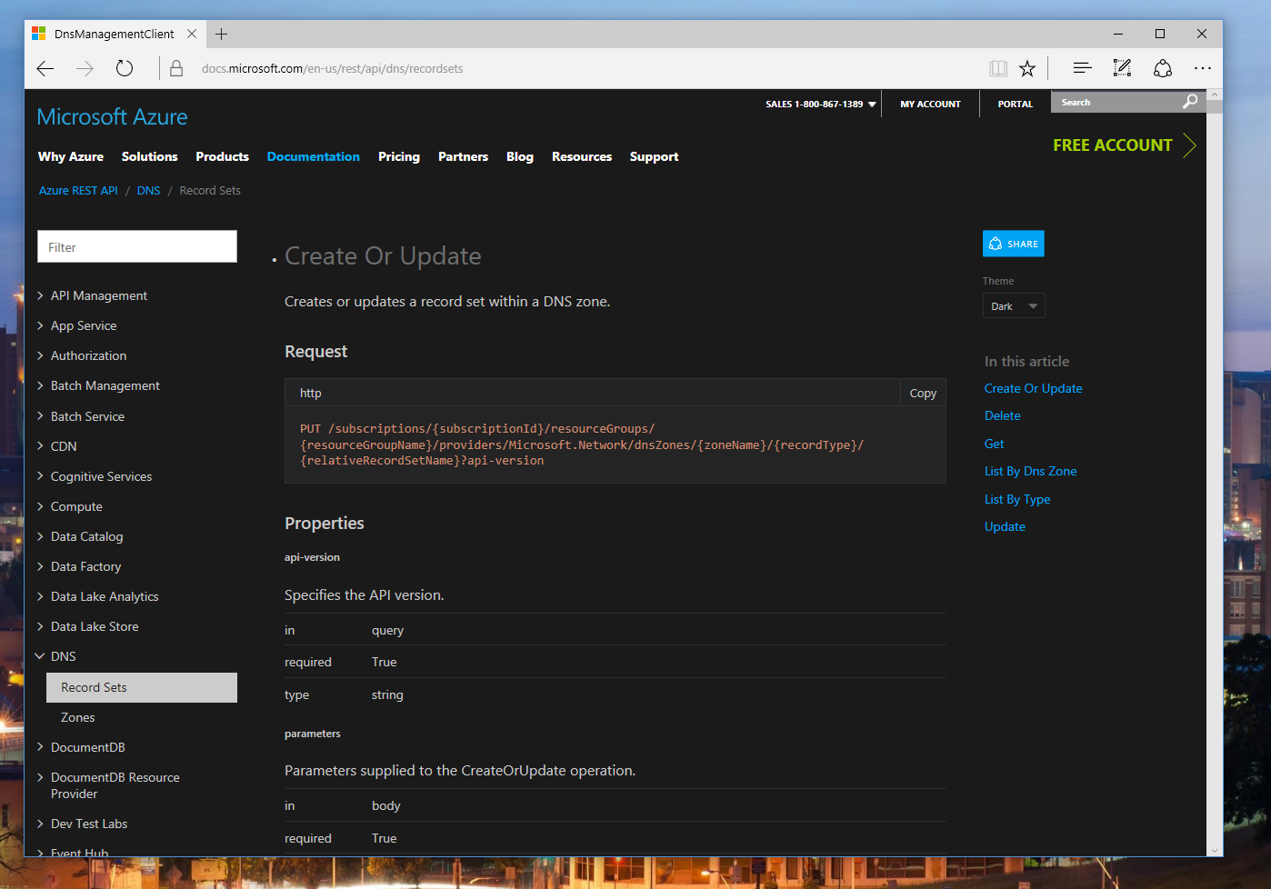Open the Edge share icon
Viewport: 1271px width, 889px height.
tap(1163, 68)
